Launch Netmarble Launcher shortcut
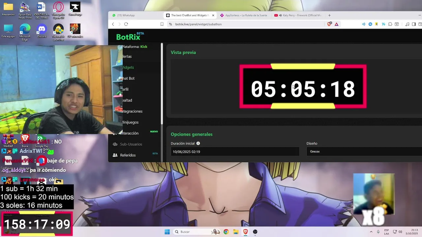Screen dimensions: 422x237 58,32
